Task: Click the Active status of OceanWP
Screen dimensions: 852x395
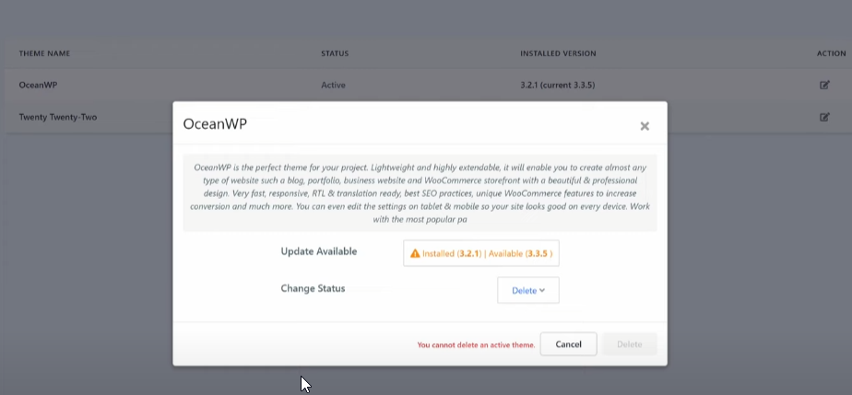Action: click(333, 86)
